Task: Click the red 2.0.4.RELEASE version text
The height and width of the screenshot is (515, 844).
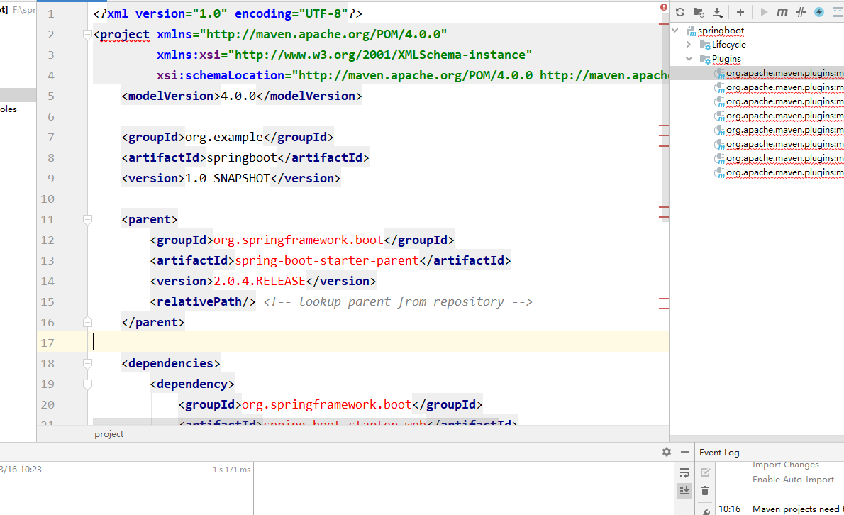Action: (x=260, y=282)
